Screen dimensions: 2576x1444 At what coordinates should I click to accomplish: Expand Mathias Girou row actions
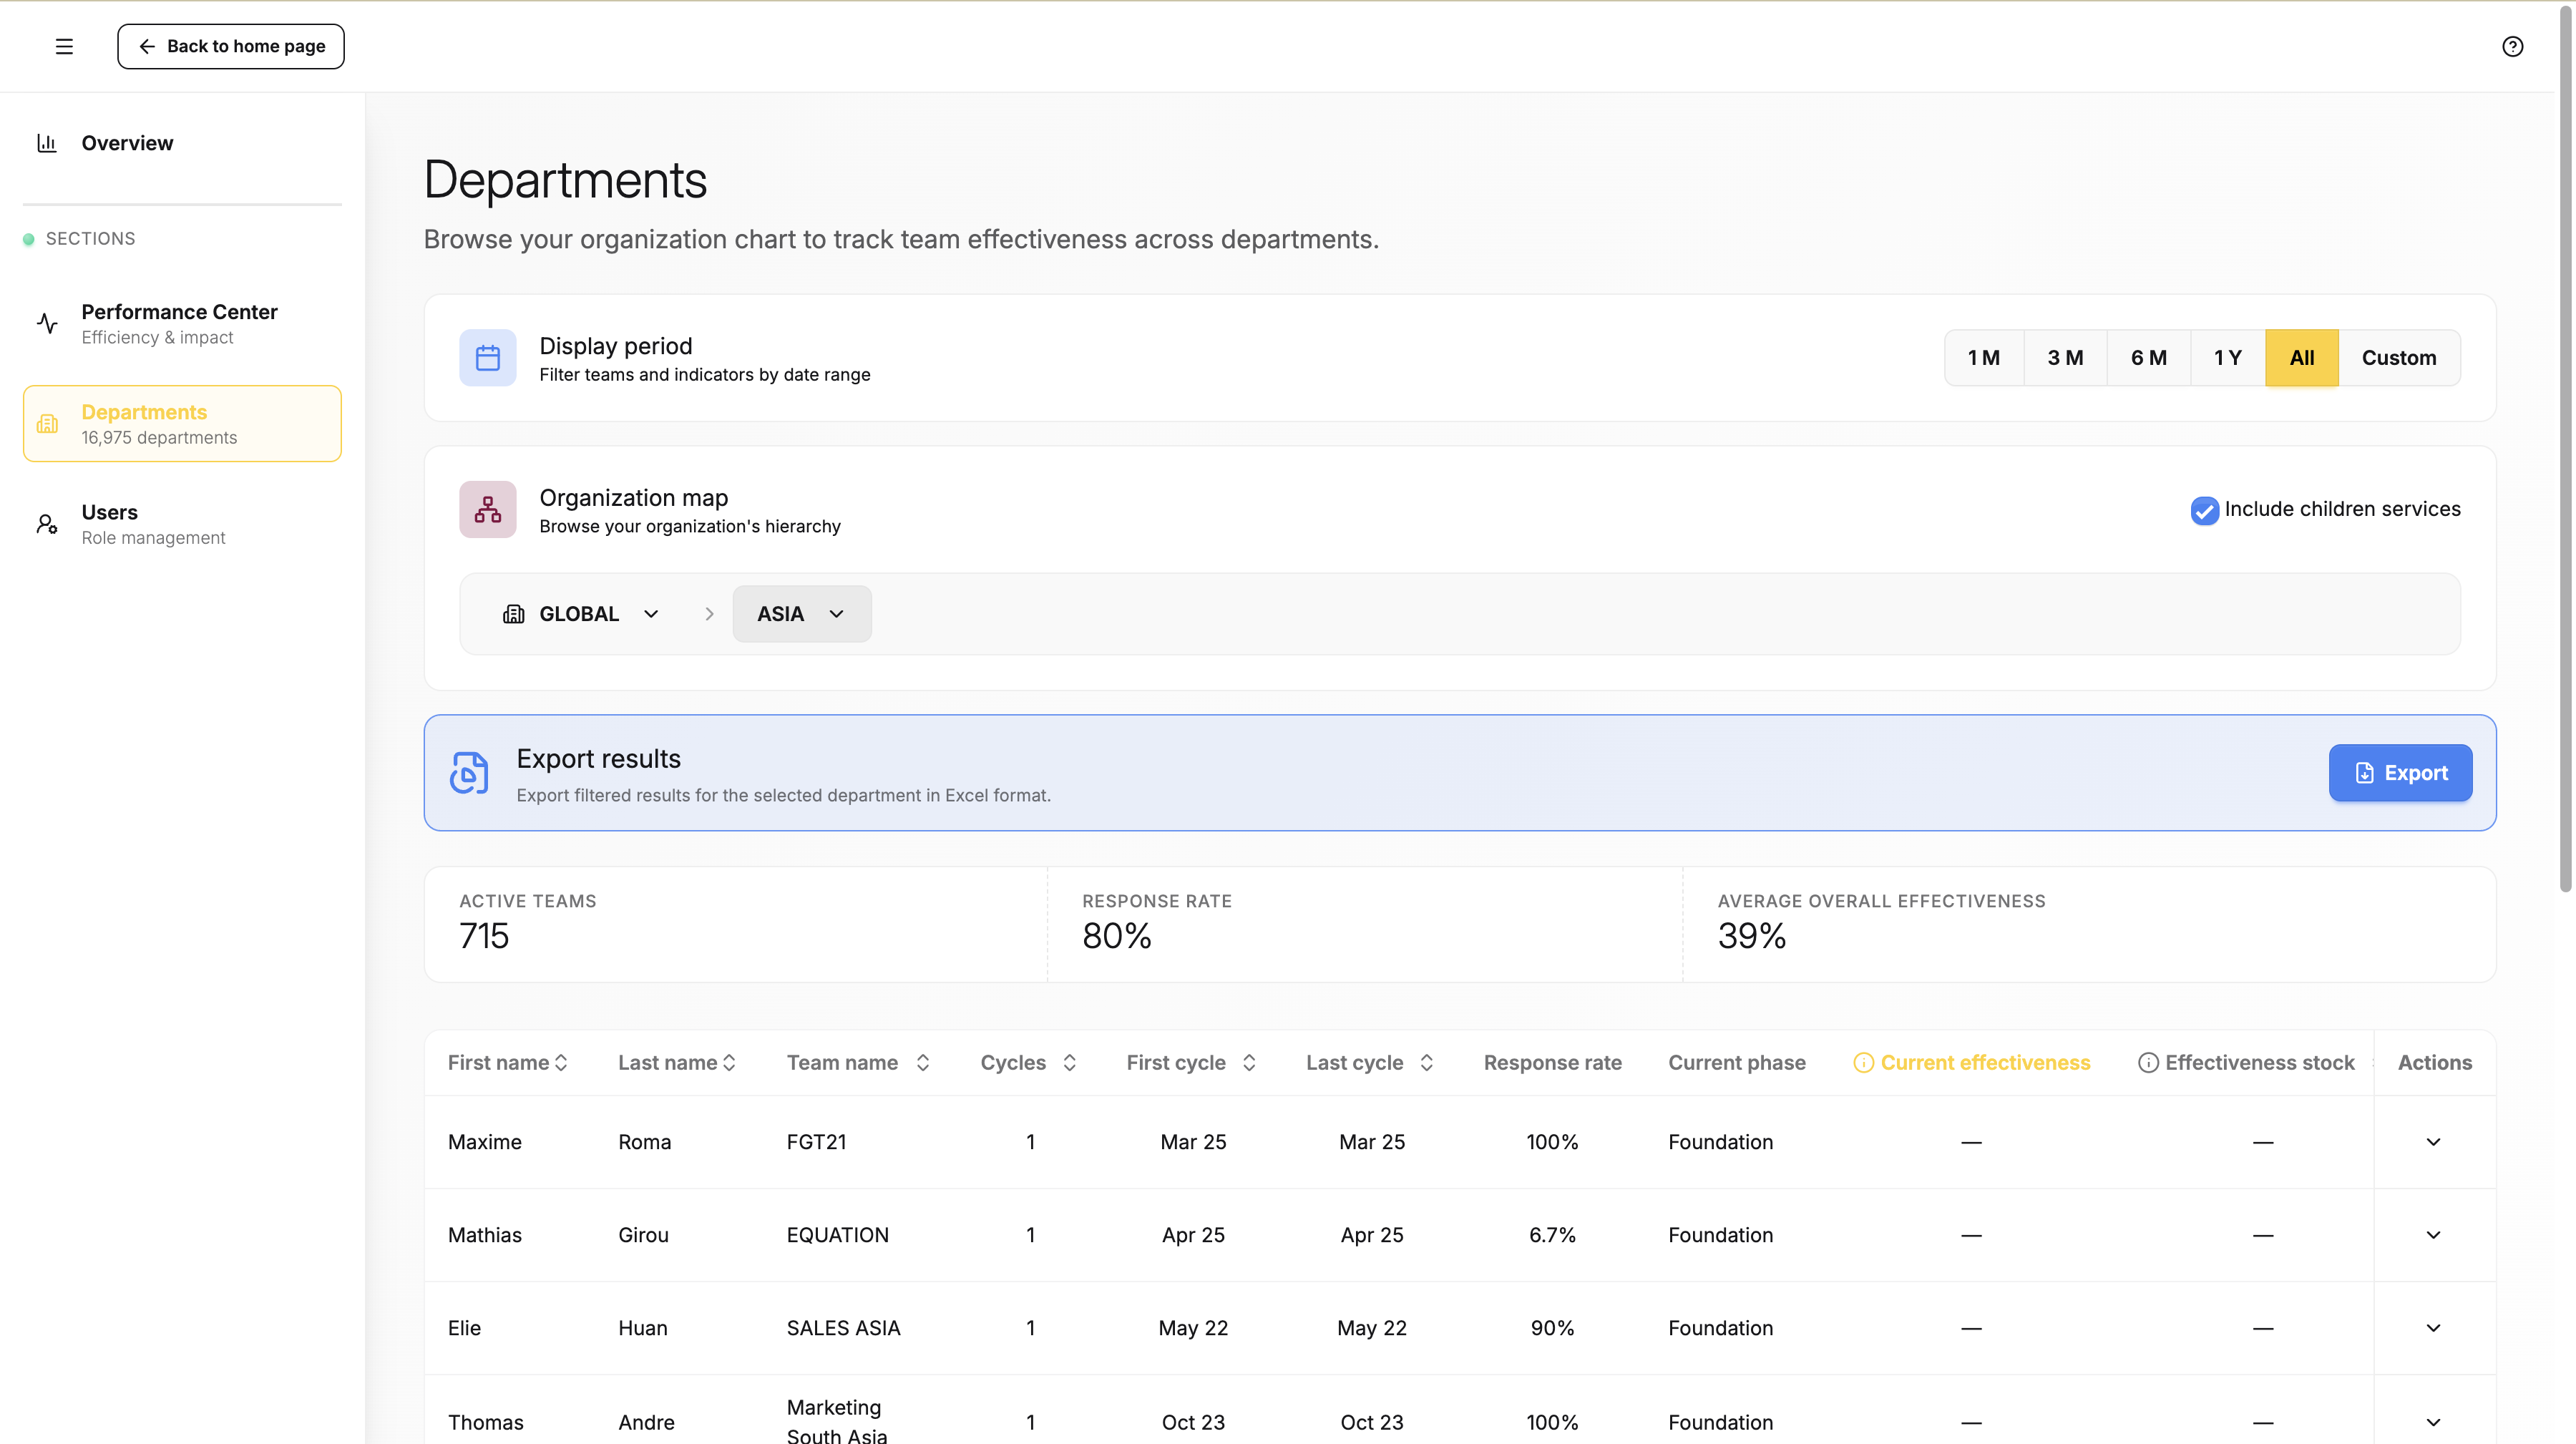2433,1235
